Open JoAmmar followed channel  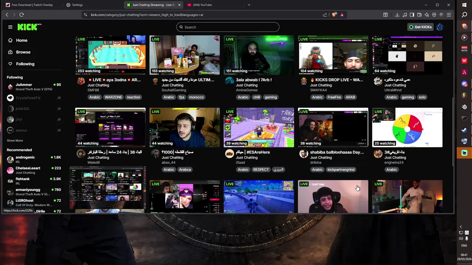34,87
